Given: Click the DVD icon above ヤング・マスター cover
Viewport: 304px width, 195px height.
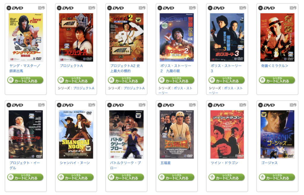Looking at the screenshot, I should [x=15, y=8].
